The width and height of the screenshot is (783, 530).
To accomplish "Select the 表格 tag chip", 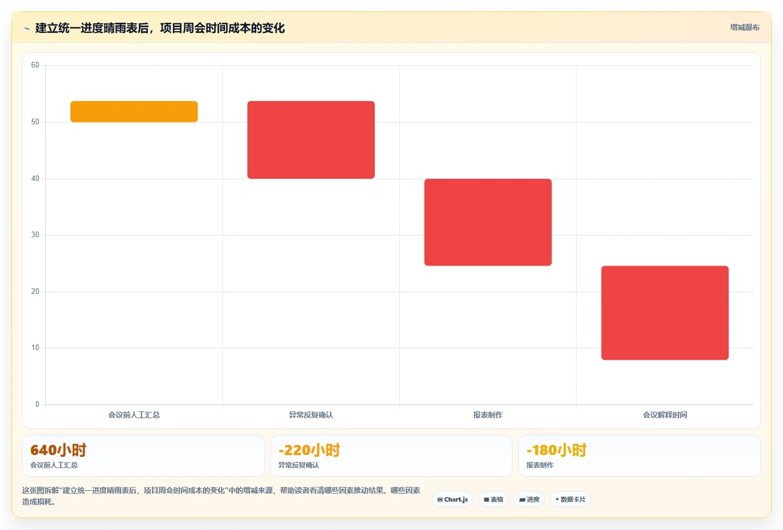I will 493,499.
